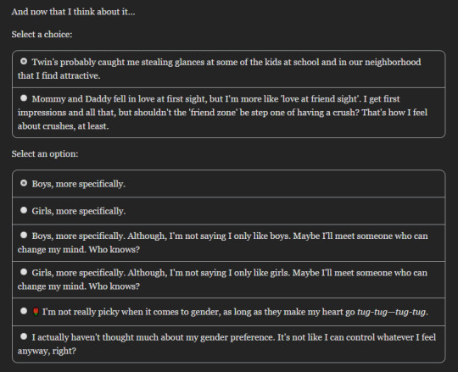Screen dimensions: 458x372
Task: Select radio 'haven't thought much about gender preference'
Action: (x=24, y=336)
